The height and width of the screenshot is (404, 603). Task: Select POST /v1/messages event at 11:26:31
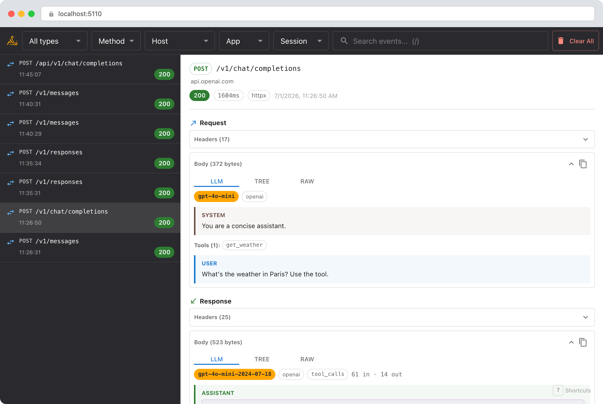tap(90, 247)
